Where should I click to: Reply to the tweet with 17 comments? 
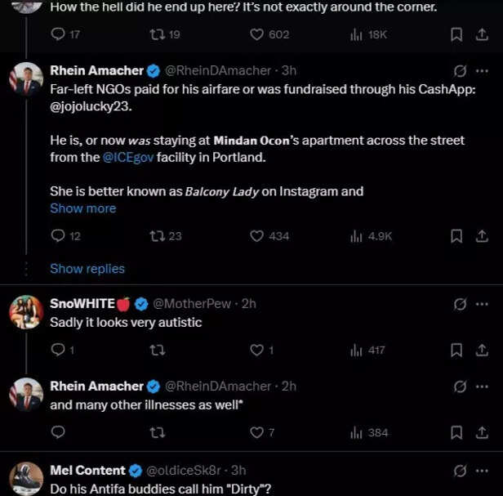point(57,34)
